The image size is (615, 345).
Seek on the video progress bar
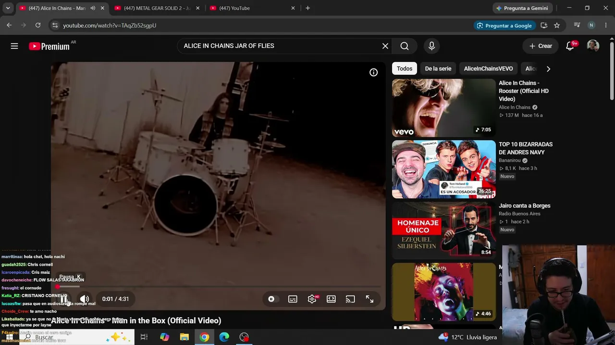tap(219, 287)
